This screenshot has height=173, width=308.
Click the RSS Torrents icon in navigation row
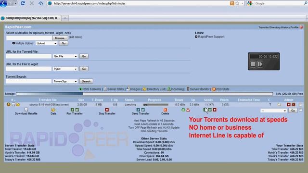80,89
